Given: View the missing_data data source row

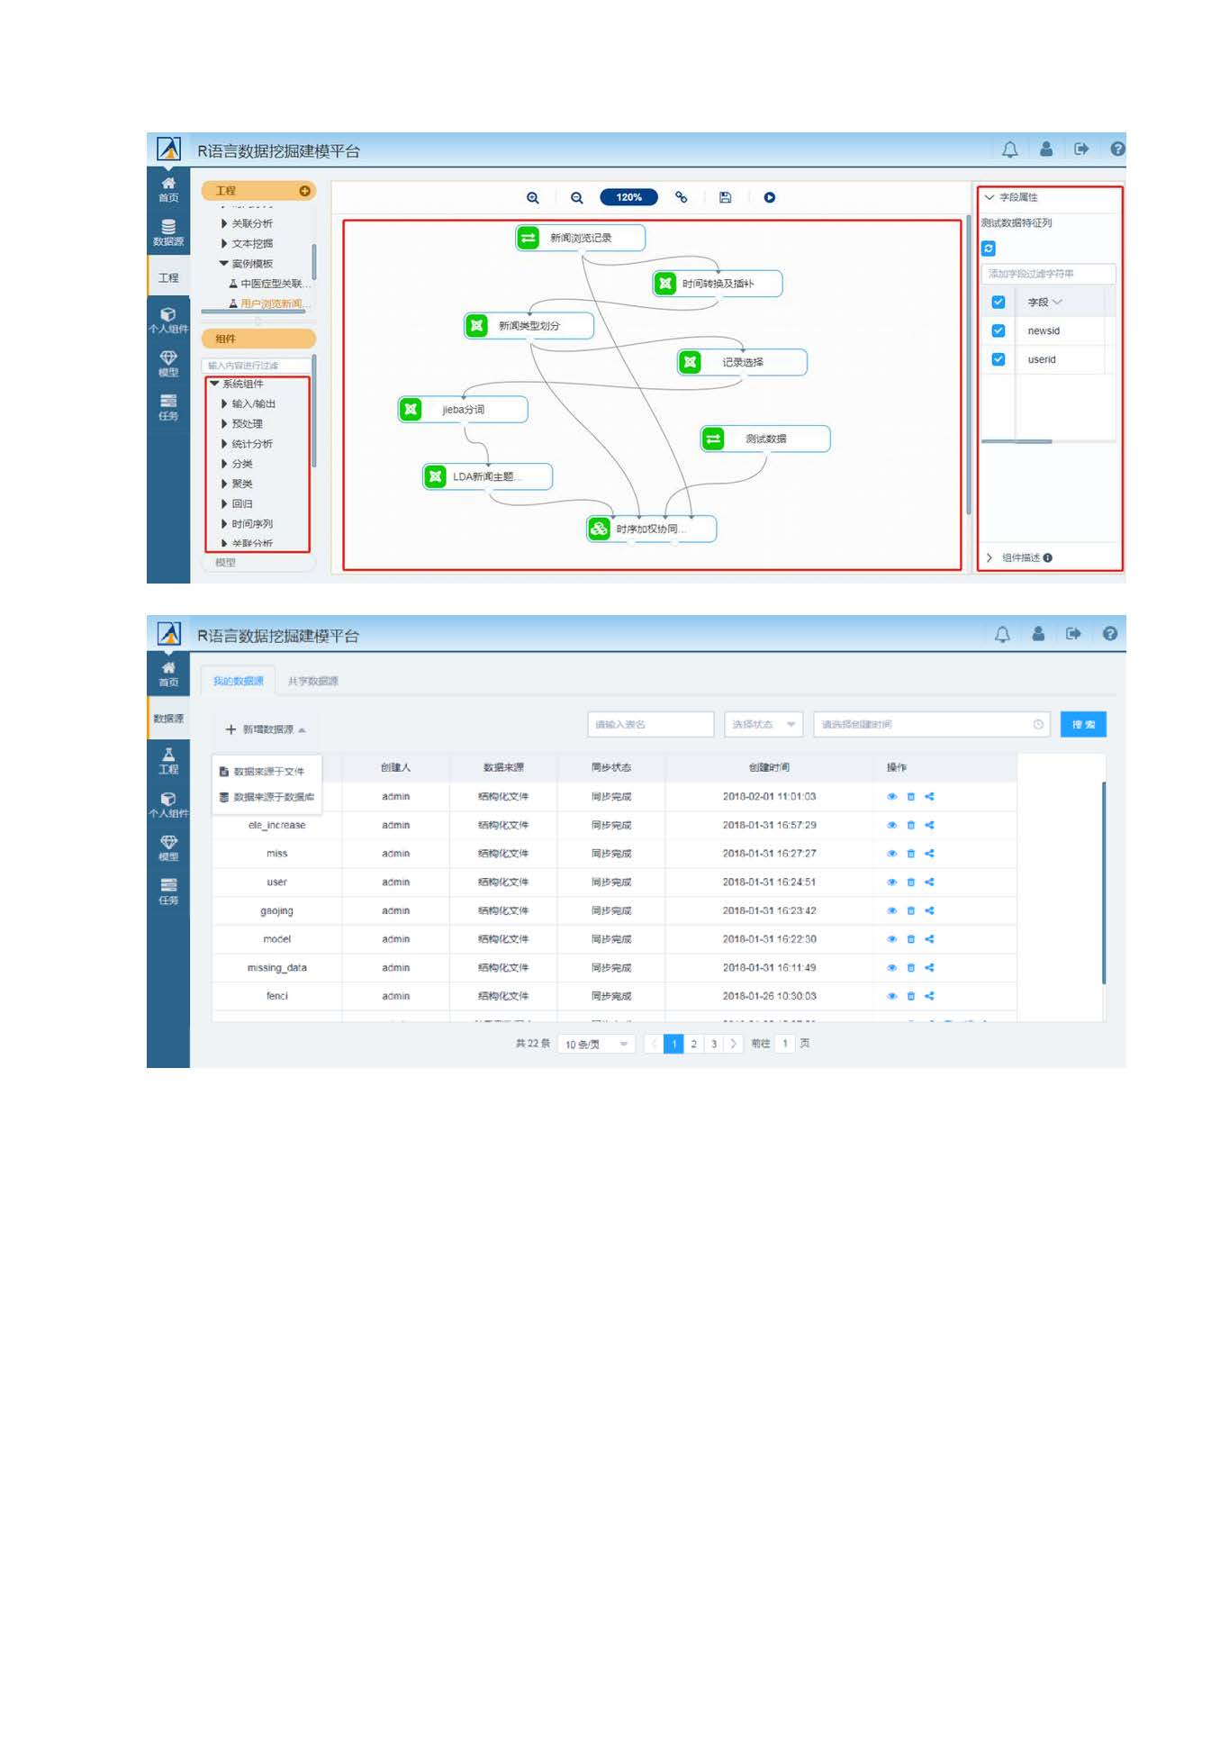Looking at the screenshot, I should click(891, 968).
